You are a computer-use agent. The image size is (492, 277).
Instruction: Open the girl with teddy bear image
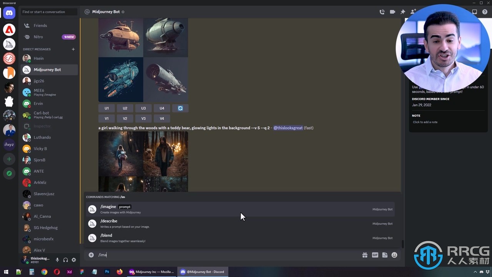coord(143,162)
